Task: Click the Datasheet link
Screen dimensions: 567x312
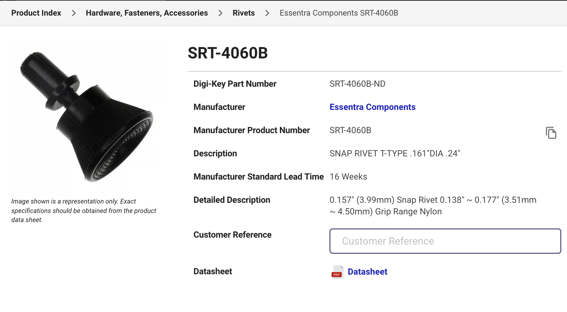Action: coord(367,272)
